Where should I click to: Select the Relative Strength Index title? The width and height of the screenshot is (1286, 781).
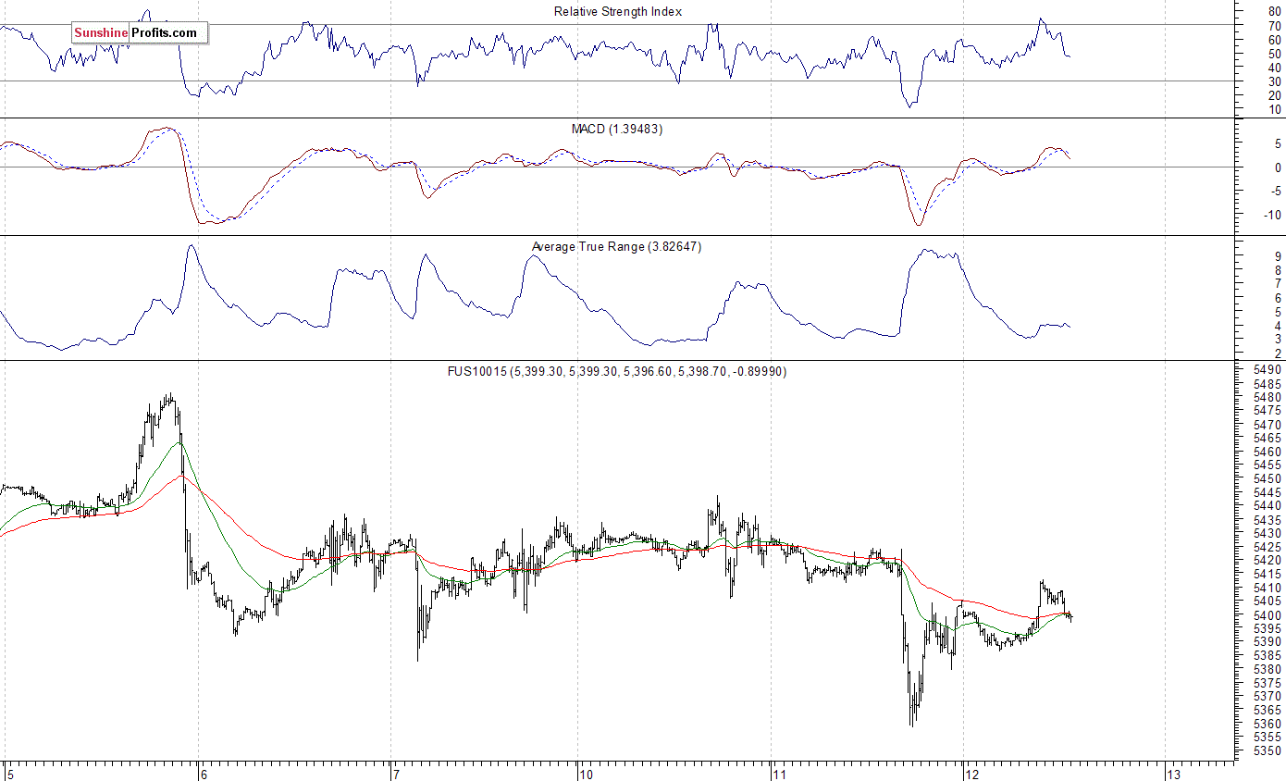coord(618,11)
